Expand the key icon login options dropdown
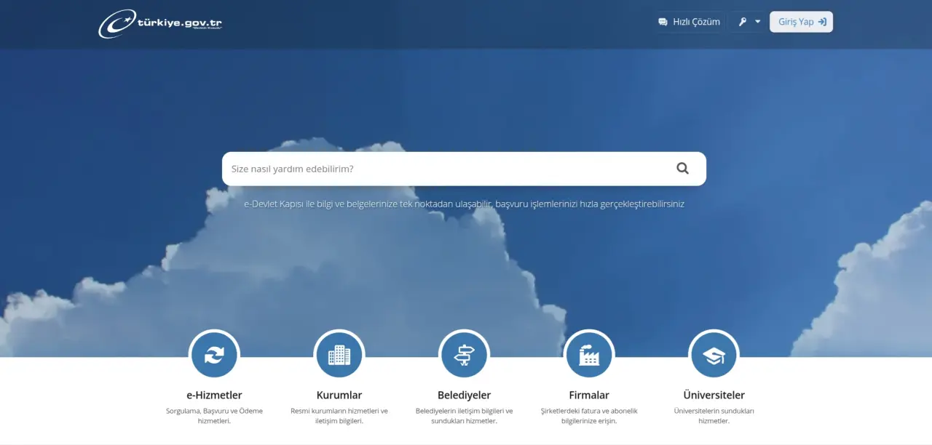 pos(749,22)
